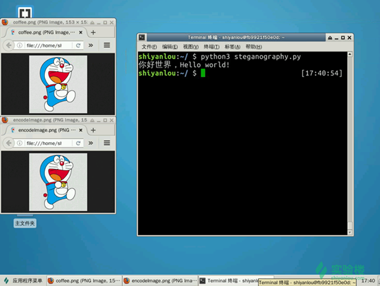Click desktop icon above coffee.png window
380x286 pixels.
click(25, 12)
